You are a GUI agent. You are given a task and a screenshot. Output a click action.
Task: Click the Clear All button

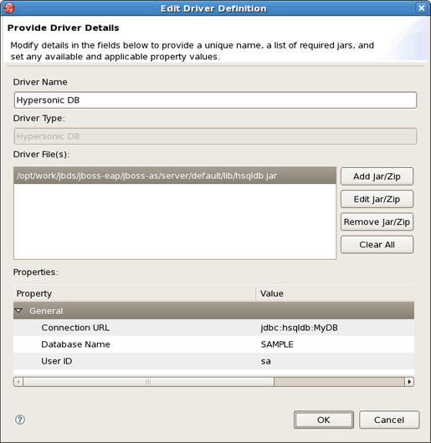click(377, 245)
